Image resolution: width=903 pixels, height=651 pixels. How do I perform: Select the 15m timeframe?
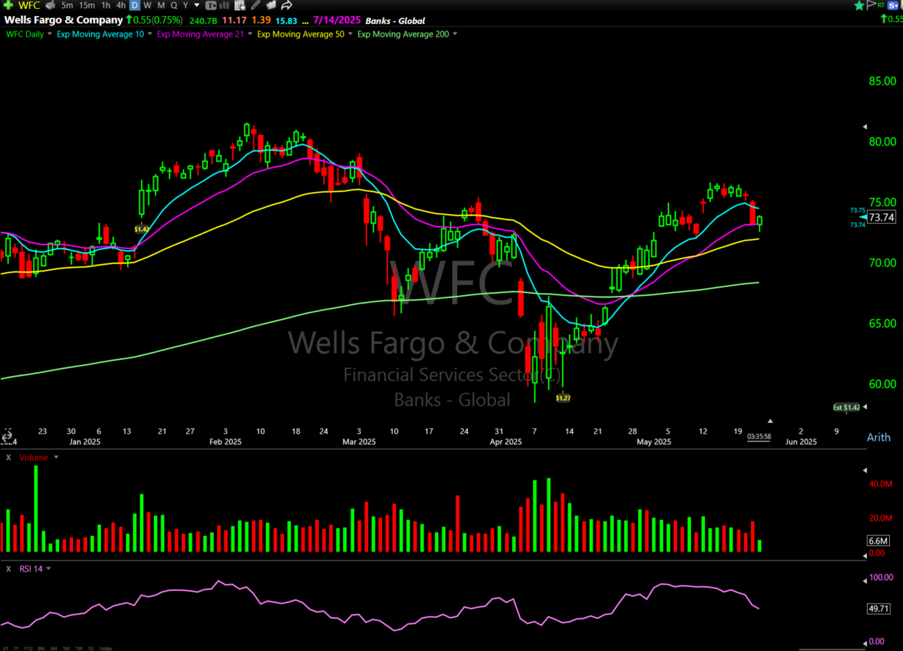coord(87,5)
